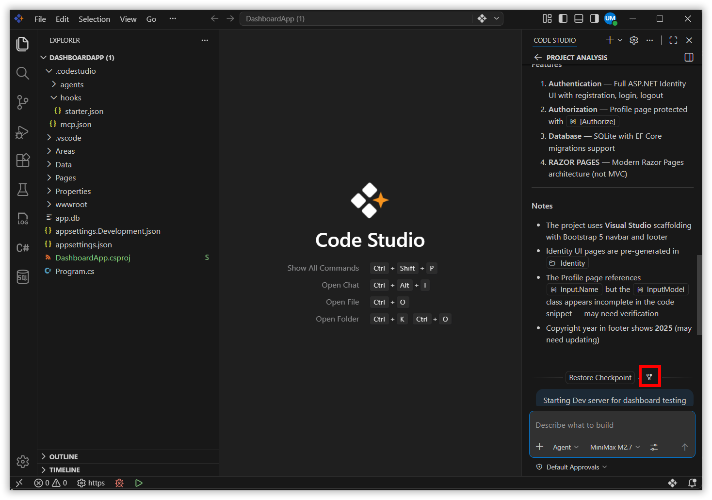Viewport: 712px width, 500px height.
Task: Open the Selection menu
Action: click(94, 19)
